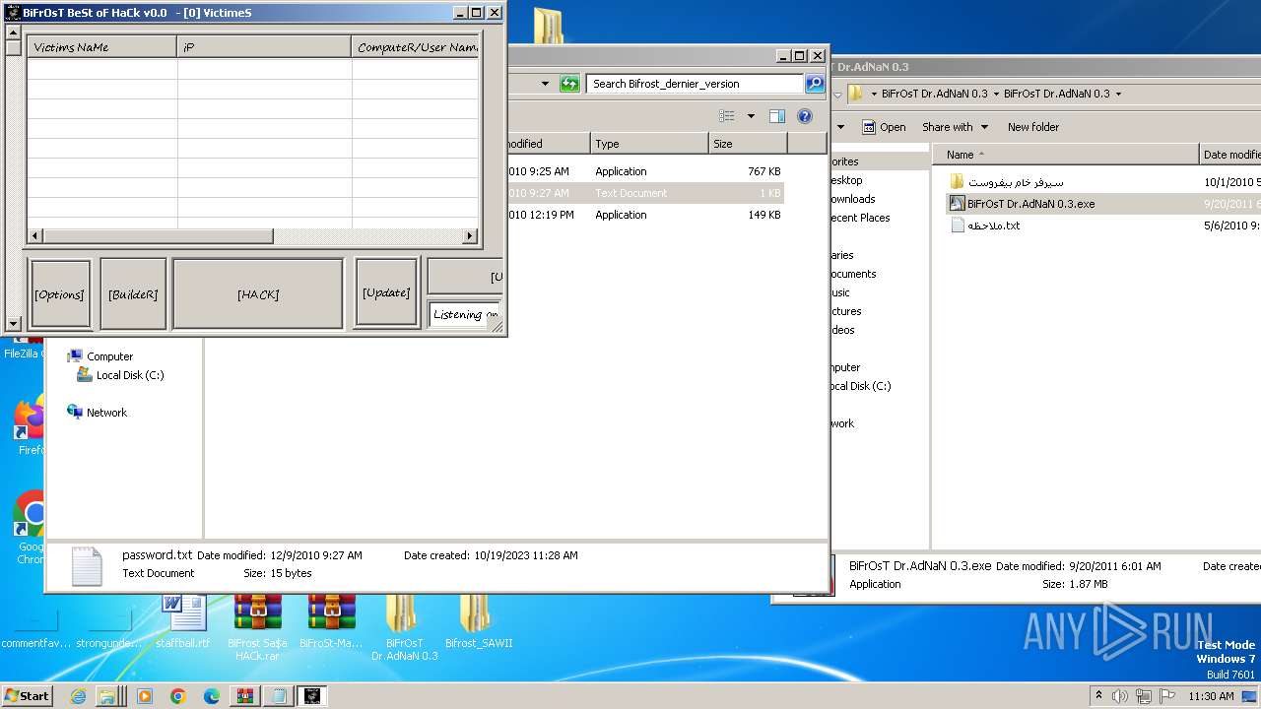This screenshot has width=1261, height=709.
Task: Open Windows Media Player from the taskbar
Action: (145, 695)
